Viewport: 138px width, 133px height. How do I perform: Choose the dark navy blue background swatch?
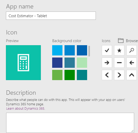tap(57, 63)
